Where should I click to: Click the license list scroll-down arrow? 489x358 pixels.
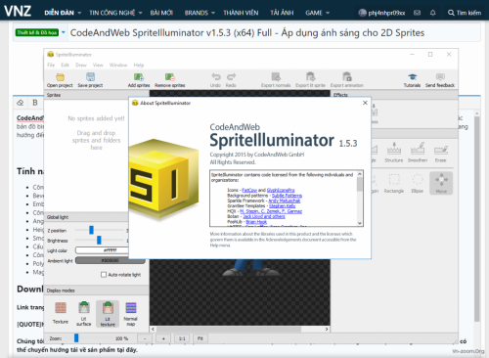pos(360,223)
